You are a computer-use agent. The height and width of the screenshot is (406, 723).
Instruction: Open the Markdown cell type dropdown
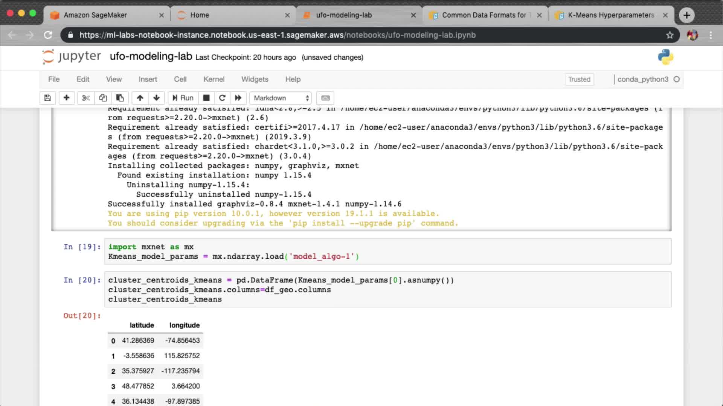tap(281, 98)
